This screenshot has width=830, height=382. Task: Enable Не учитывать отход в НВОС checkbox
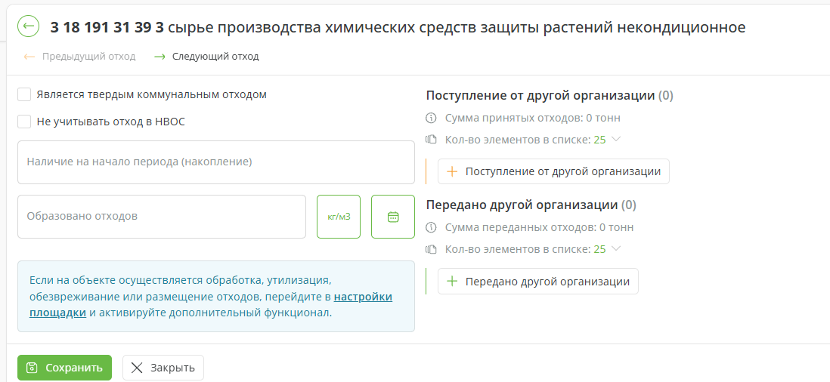coord(24,122)
